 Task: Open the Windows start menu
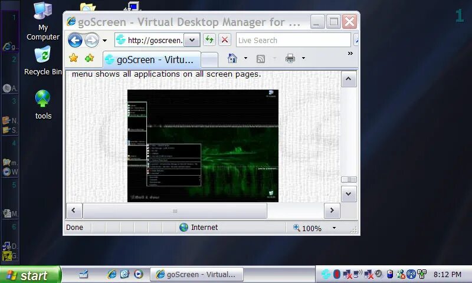tap(31, 275)
